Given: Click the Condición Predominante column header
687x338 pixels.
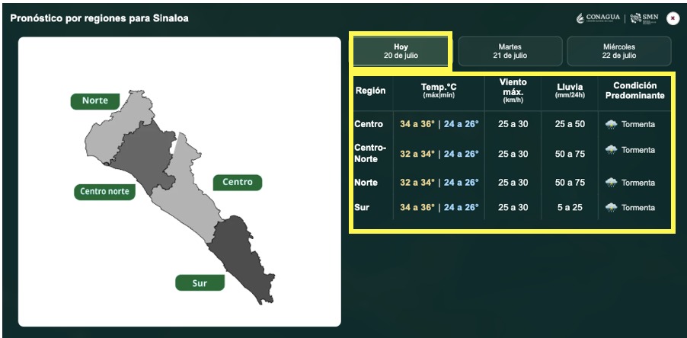Looking at the screenshot, I should coord(635,91).
